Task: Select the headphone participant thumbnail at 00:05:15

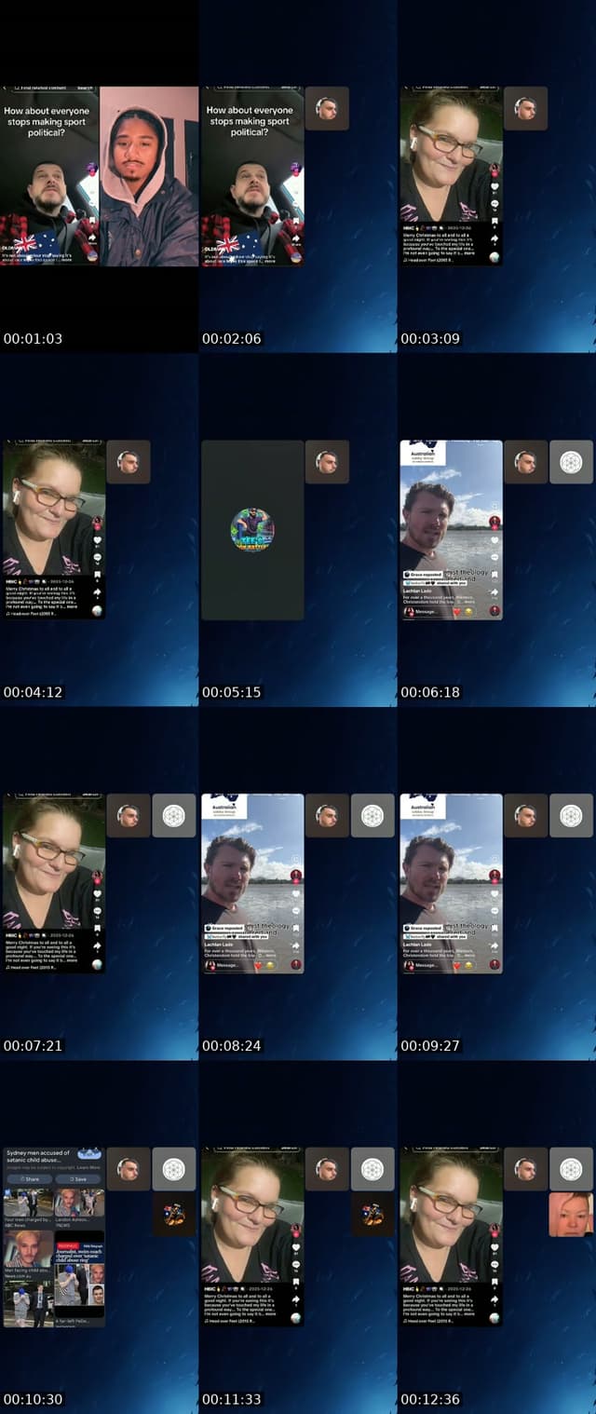Action: [327, 462]
